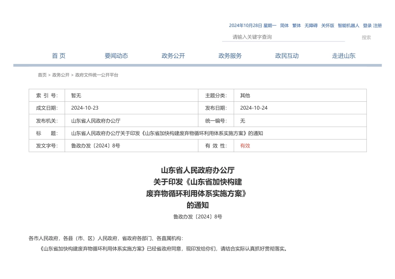
Task: Select the date text 2024年10月28日 星期一
Action: point(252,25)
